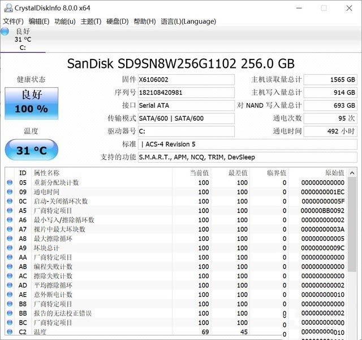This screenshot has height=340, width=362.
Task: Select the row 重新分配块计数
Action: tap(176, 182)
